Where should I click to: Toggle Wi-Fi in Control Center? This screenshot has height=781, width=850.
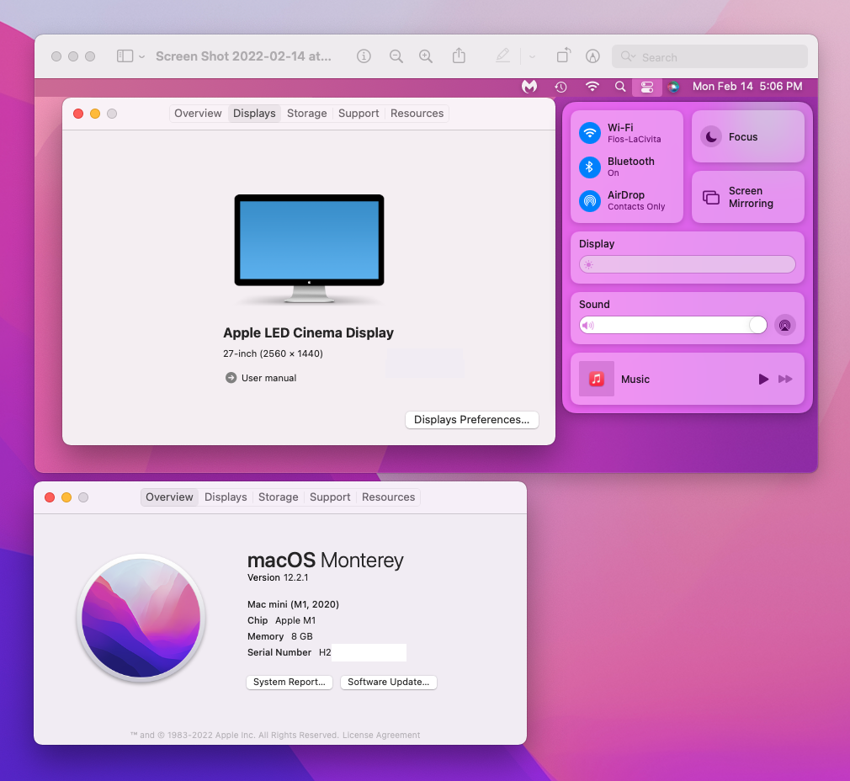coord(590,133)
